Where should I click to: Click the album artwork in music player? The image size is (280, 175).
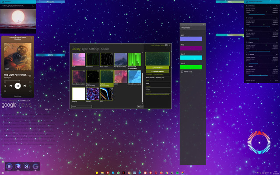pyautogui.click(x=17, y=57)
